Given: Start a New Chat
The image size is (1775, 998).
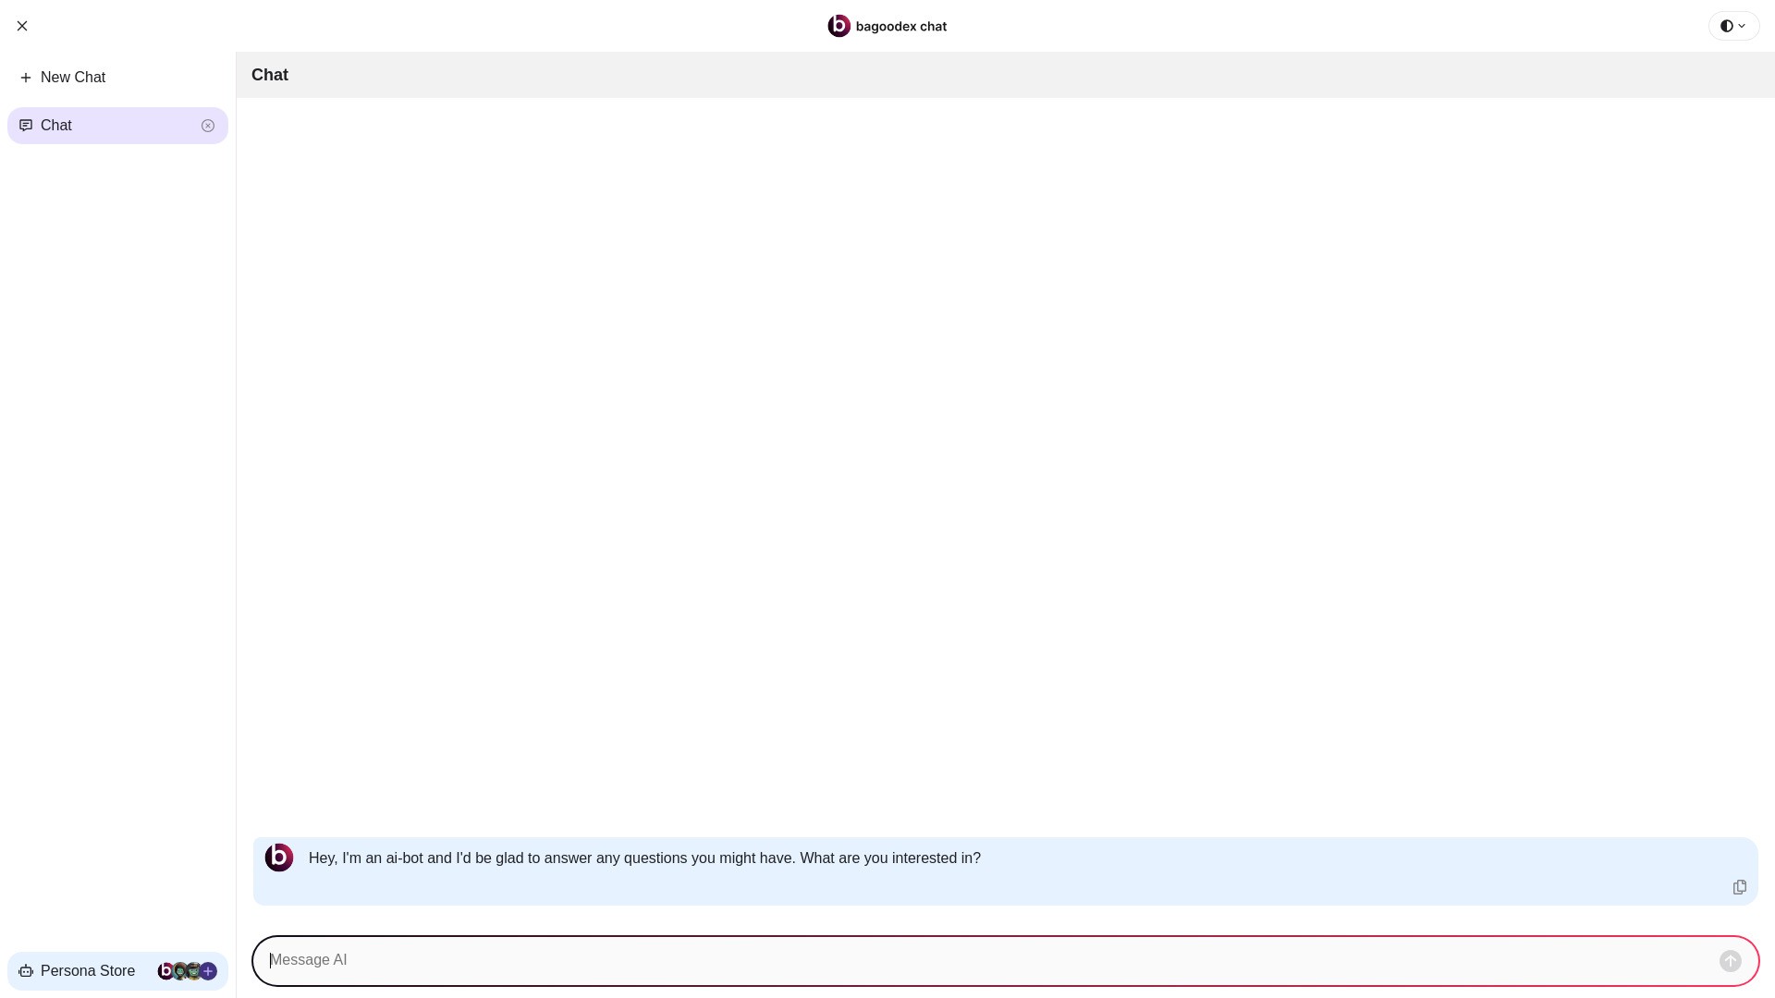Looking at the screenshot, I should 73,78.
